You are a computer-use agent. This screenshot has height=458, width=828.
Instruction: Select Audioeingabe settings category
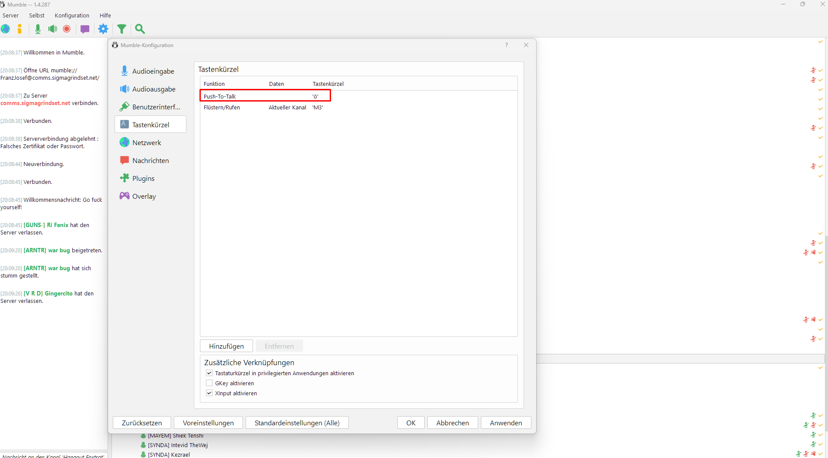pyautogui.click(x=150, y=71)
